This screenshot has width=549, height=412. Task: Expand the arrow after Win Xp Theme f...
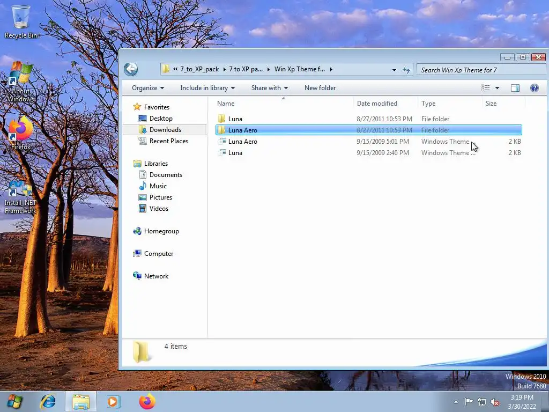[331, 69]
